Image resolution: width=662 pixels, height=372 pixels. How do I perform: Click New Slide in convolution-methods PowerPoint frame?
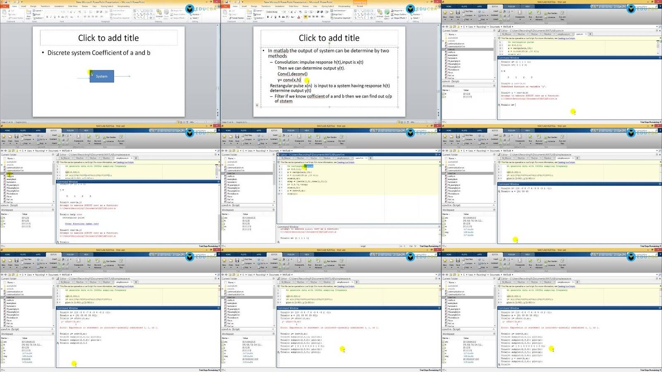(x=249, y=14)
